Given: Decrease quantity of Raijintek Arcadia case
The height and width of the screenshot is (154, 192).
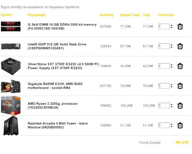Looking at the screenshot, I should pos(172,127).
